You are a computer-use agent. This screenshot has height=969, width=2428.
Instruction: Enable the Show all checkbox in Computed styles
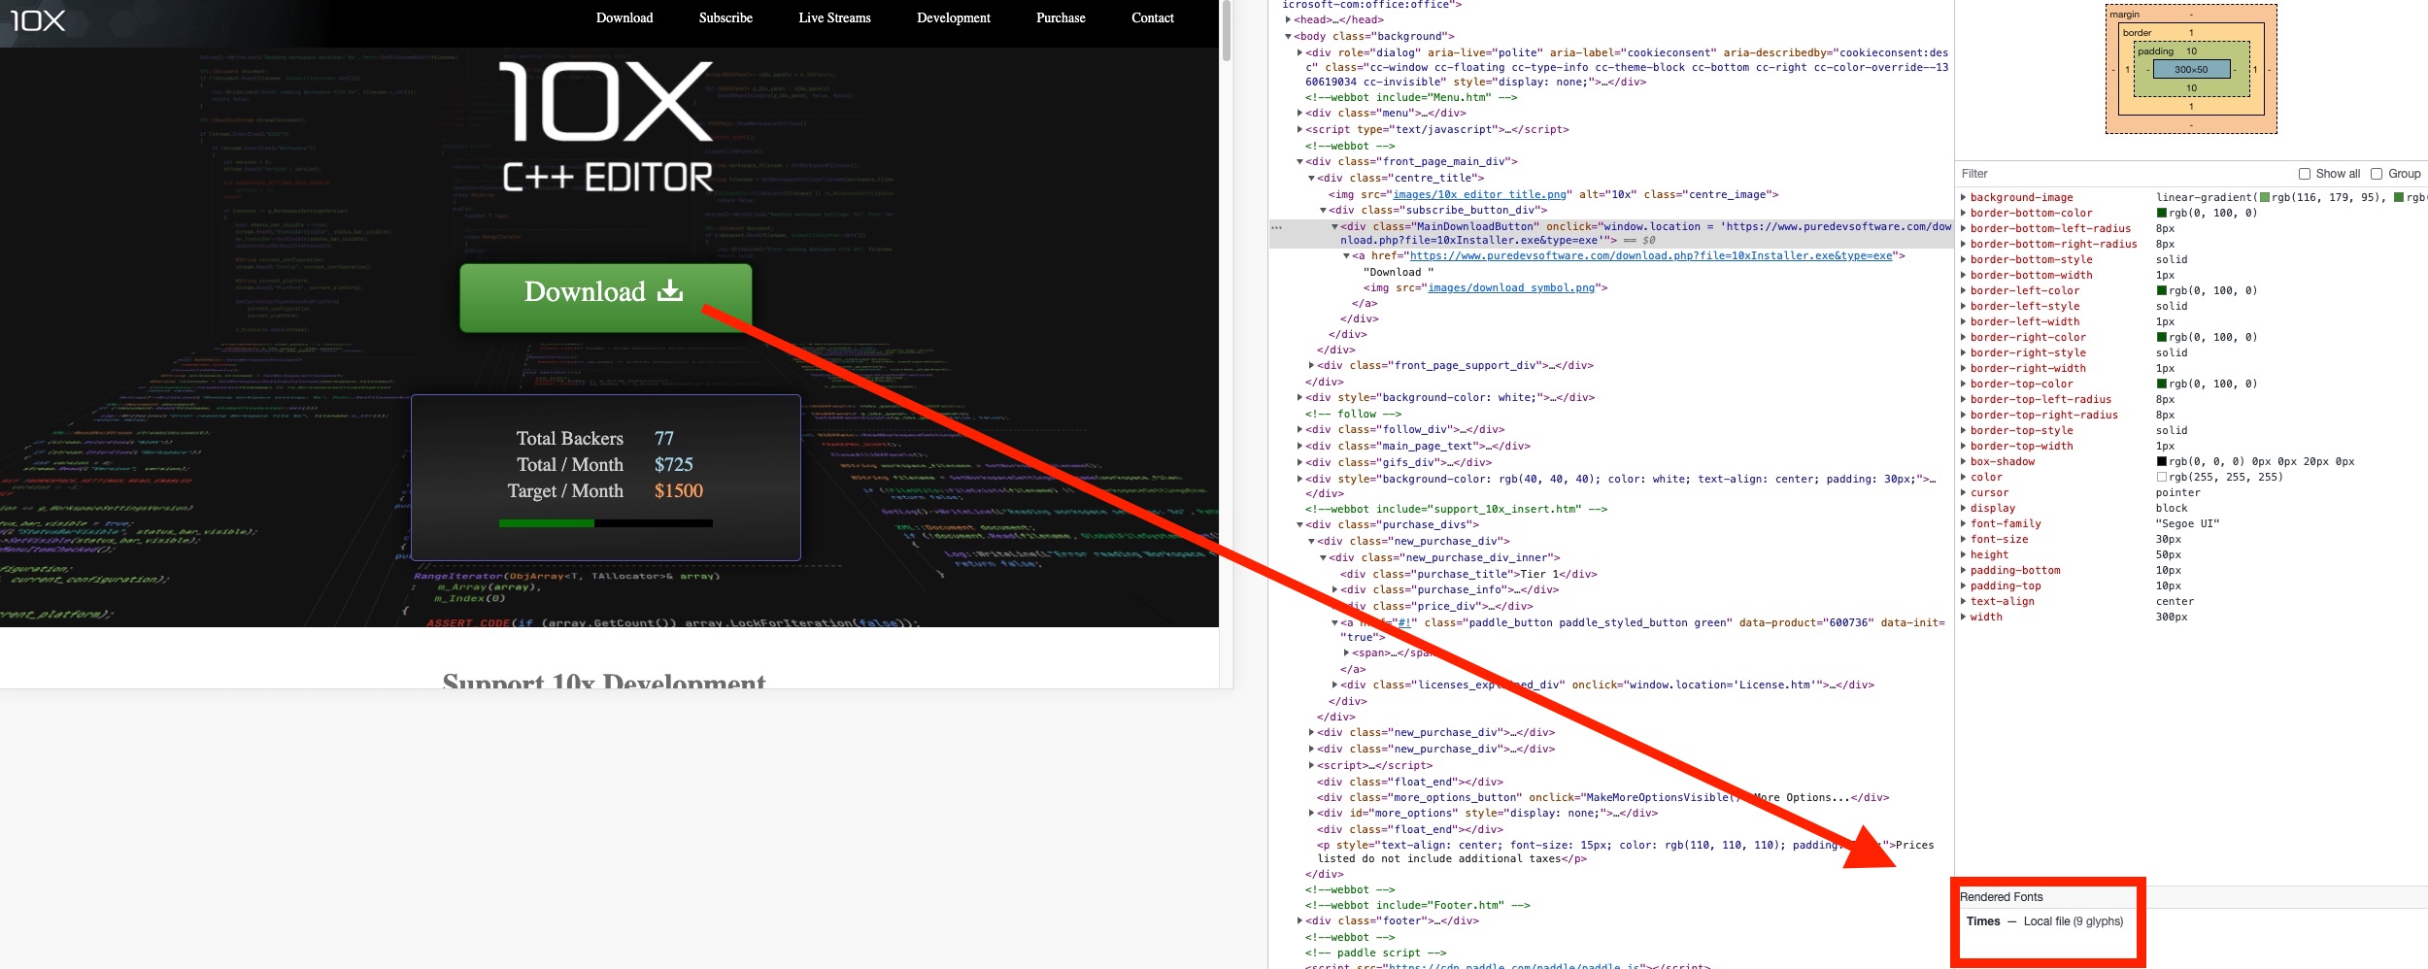pyautogui.click(x=2305, y=173)
